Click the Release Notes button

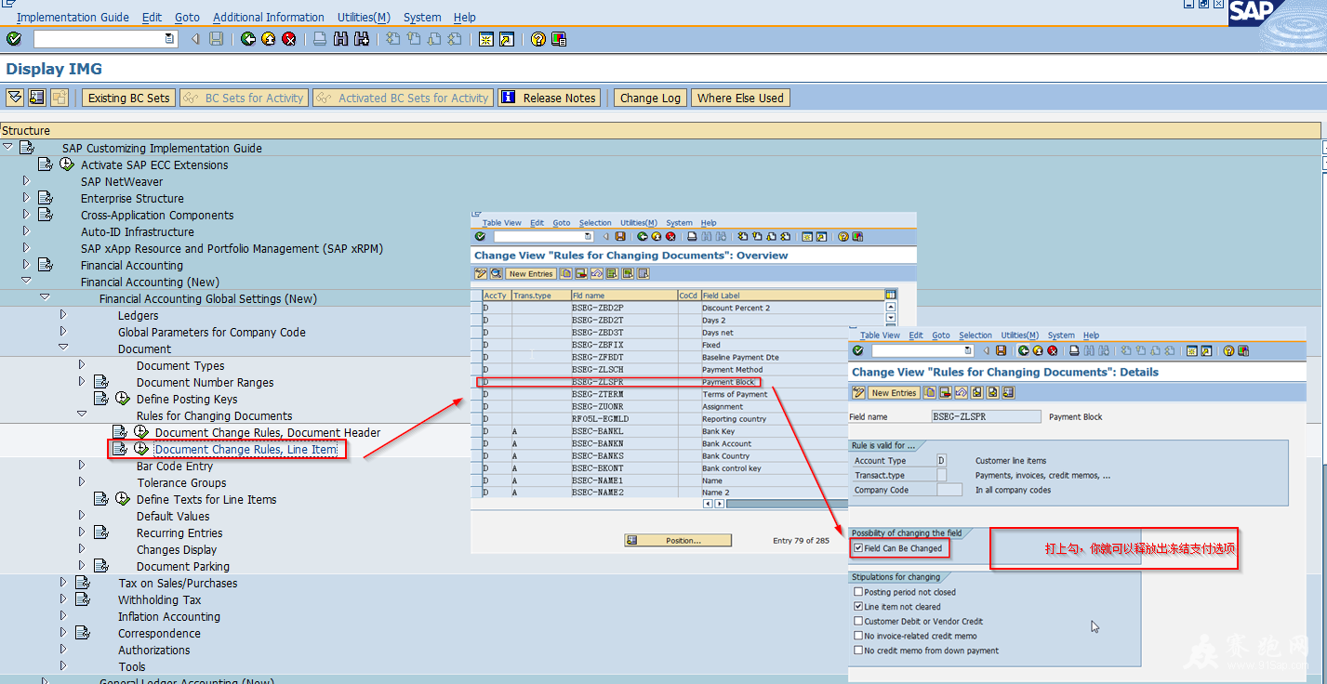(550, 98)
